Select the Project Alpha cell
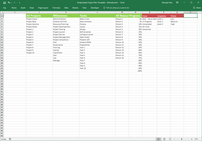202x141 pixels. [x=39, y=19]
